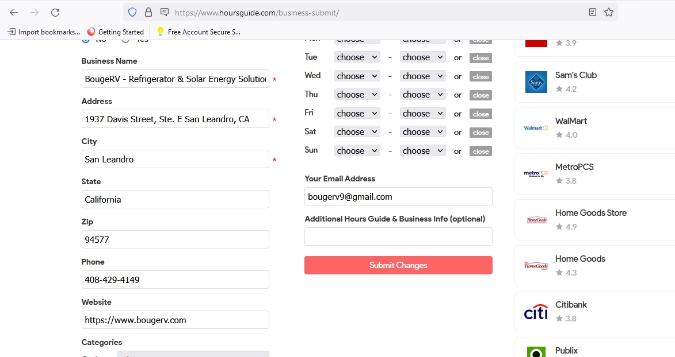Mark Sunday as closed
The width and height of the screenshot is (675, 357).
(480, 152)
